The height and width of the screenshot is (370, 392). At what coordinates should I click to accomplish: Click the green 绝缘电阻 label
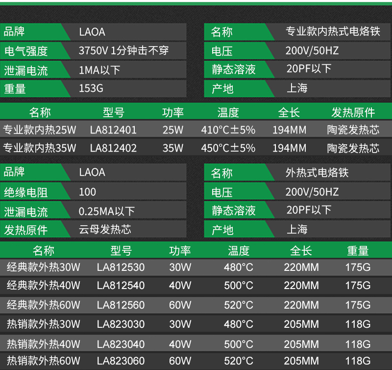click(26, 192)
